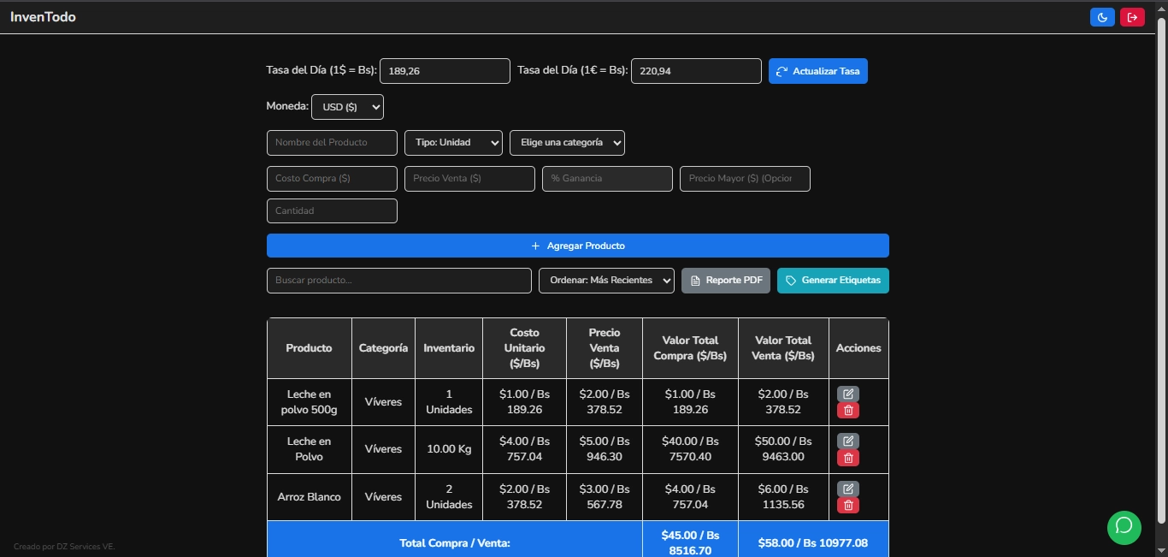
Task: Click the Agregar Producto button
Action: (x=577, y=246)
